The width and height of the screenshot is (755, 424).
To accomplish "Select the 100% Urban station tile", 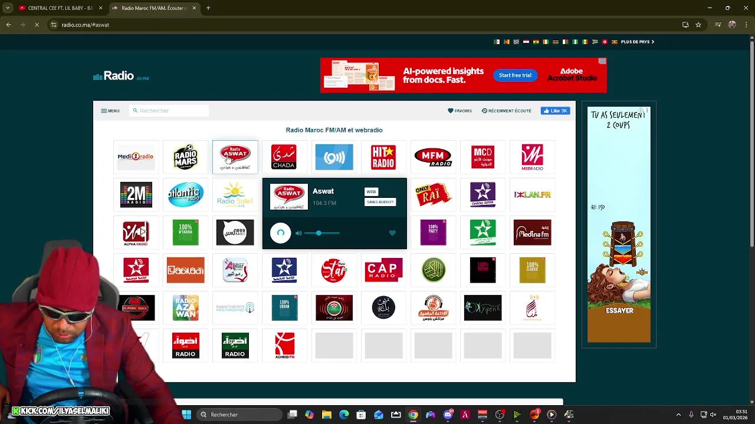I will 284,307.
